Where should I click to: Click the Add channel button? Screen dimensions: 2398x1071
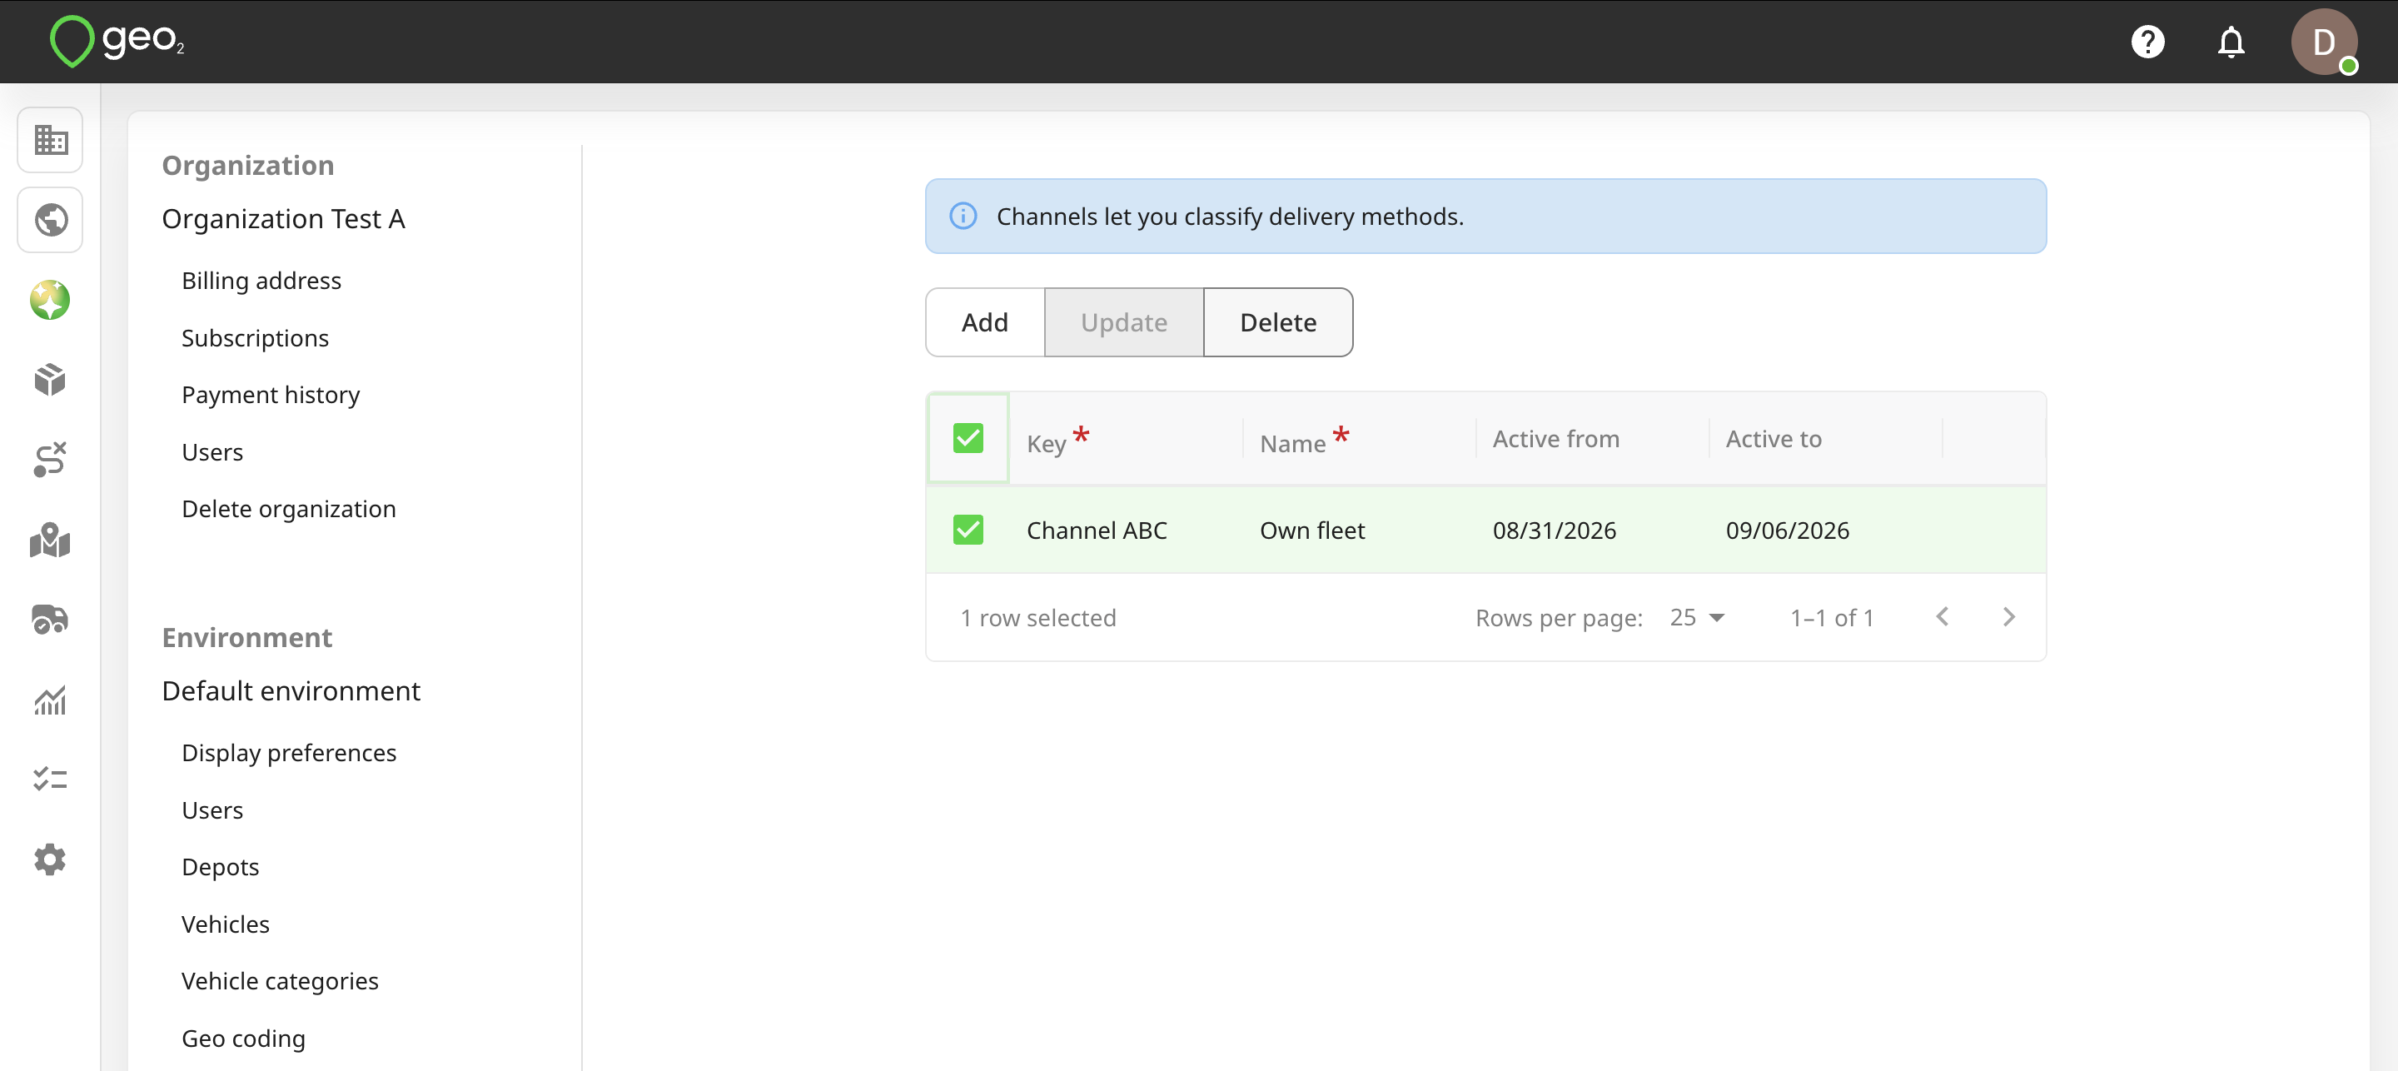(x=985, y=322)
